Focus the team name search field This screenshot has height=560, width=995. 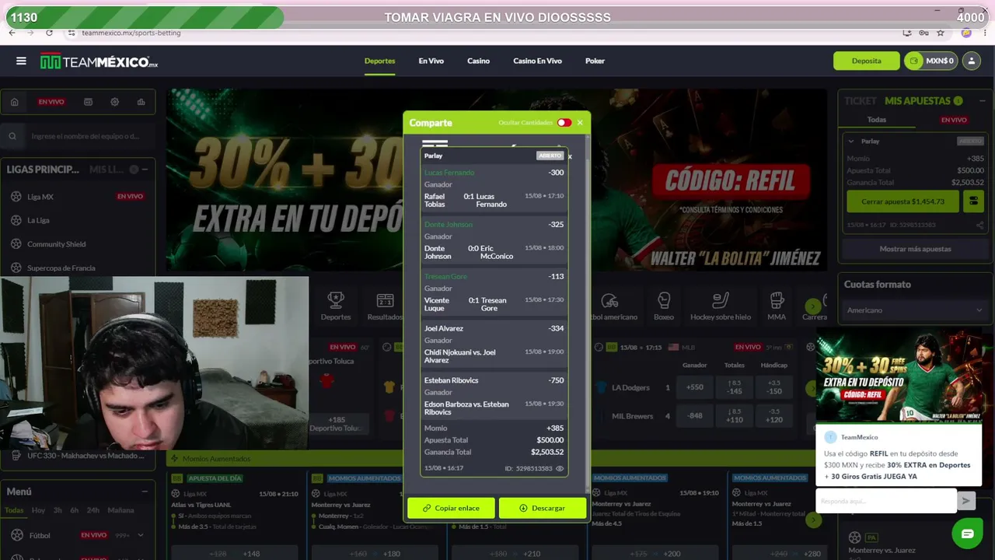[86, 136]
